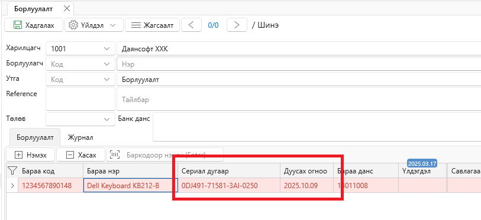Open the grid filter funnel icon
This screenshot has height=220, width=481.
12,170
